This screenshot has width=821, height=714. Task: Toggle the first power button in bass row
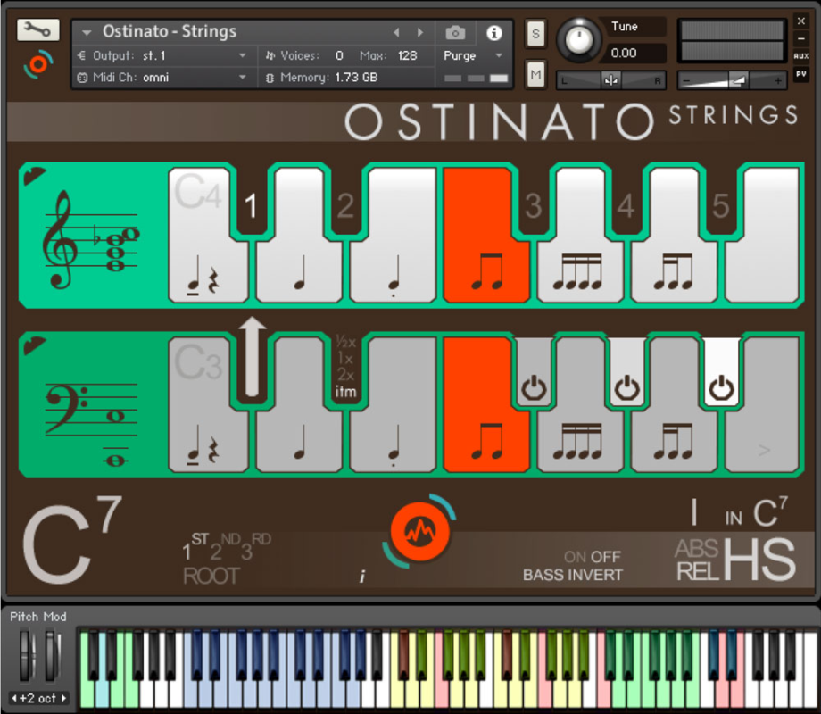533,388
